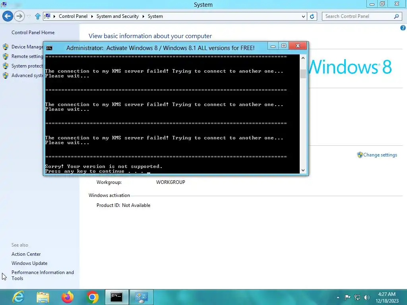Click the search magnifier icon
Image resolution: width=407 pixels, height=305 pixels.
click(x=396, y=16)
